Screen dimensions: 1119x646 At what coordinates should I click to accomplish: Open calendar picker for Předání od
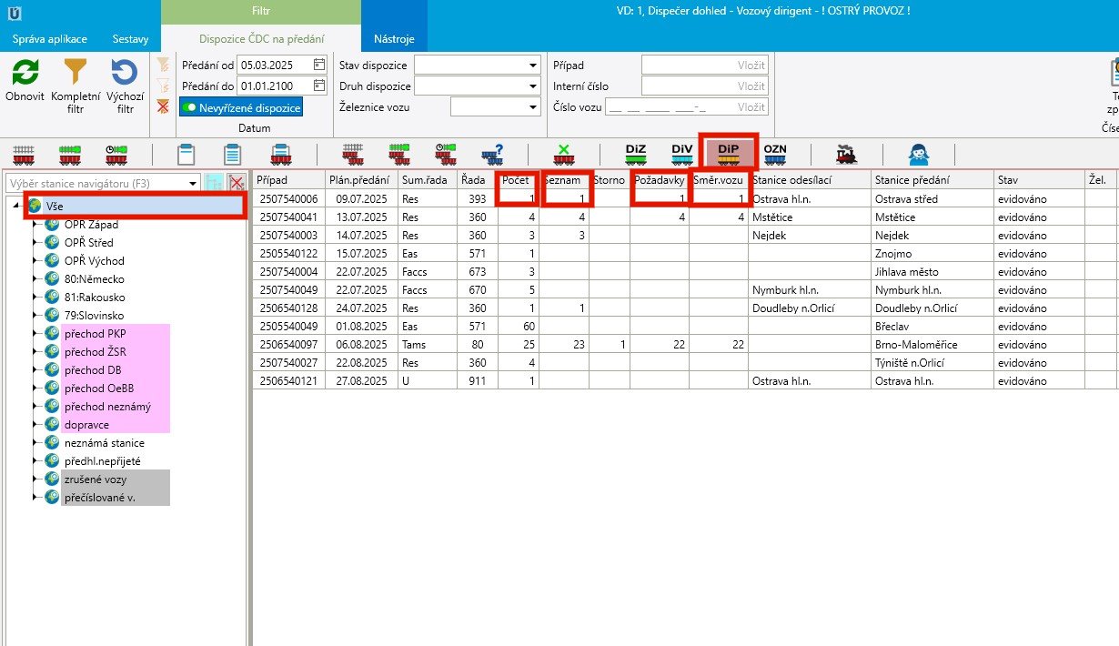(x=318, y=65)
